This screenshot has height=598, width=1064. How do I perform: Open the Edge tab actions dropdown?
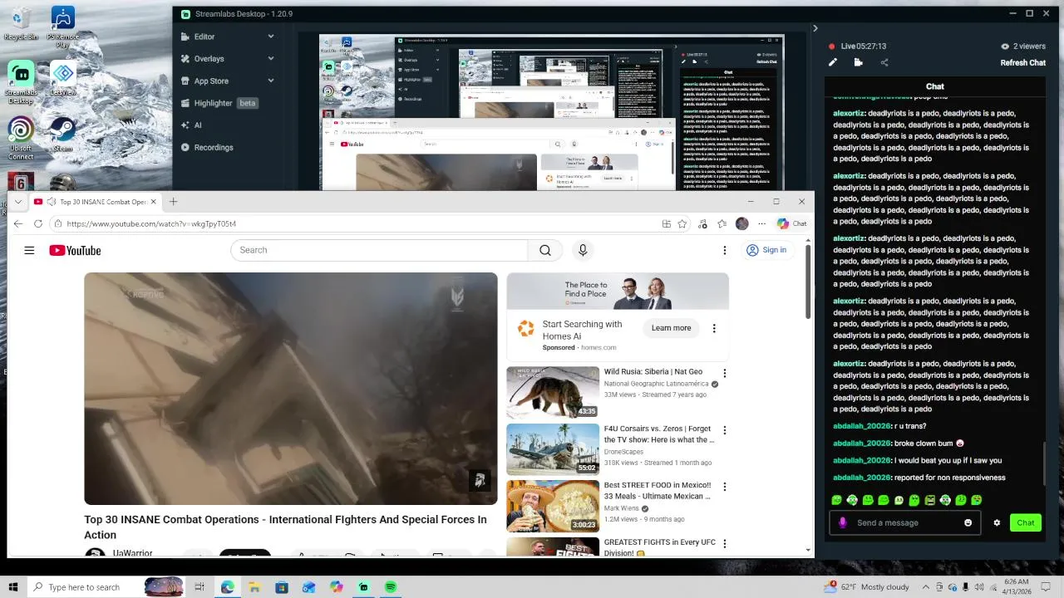pyautogui.click(x=18, y=202)
